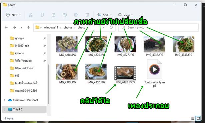Open the Sort menu
Screen dimensions: 205x123
point(104,15)
